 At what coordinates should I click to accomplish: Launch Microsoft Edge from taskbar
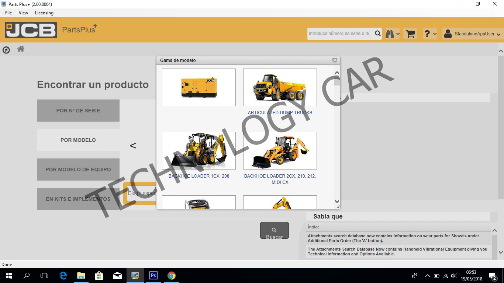(x=63, y=276)
